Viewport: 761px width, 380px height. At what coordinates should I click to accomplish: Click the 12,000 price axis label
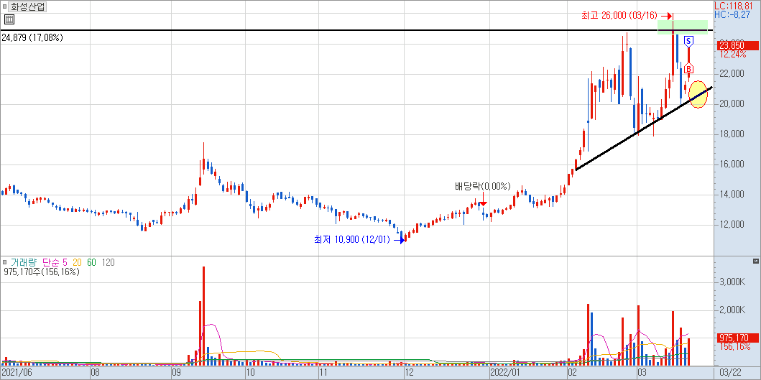click(x=732, y=225)
